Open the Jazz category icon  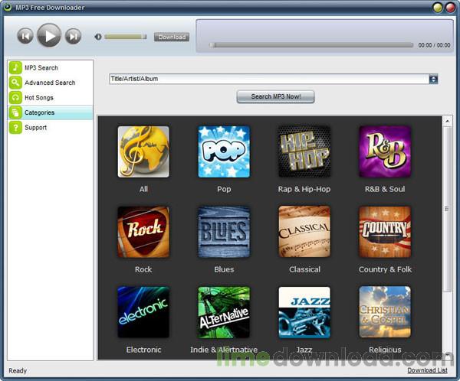pyautogui.click(x=304, y=312)
